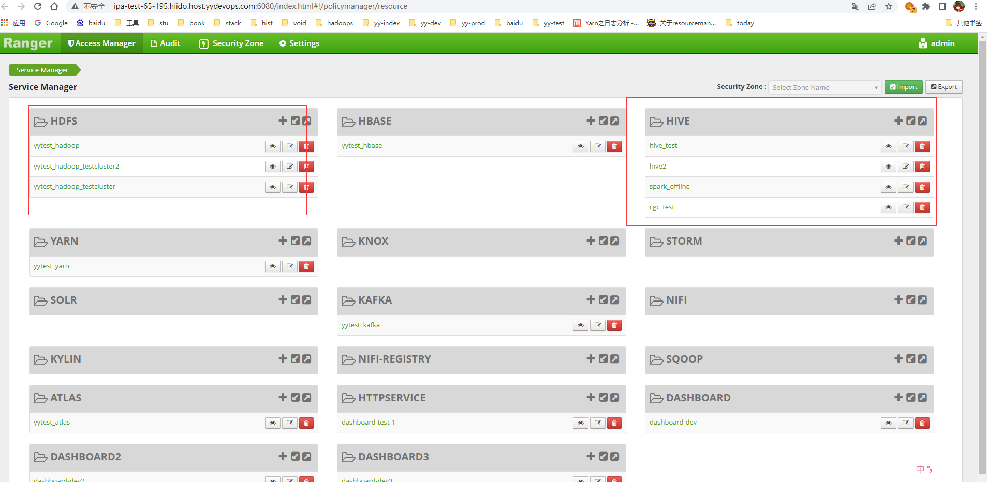Viewport: 987px width, 482px height.
Task: Edit the yytest_atlas service
Action: point(289,423)
